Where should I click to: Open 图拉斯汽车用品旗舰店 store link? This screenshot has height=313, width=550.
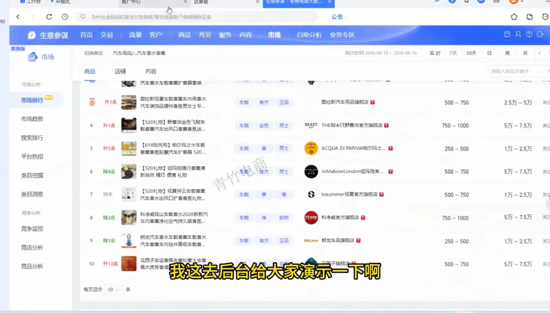pos(345,102)
